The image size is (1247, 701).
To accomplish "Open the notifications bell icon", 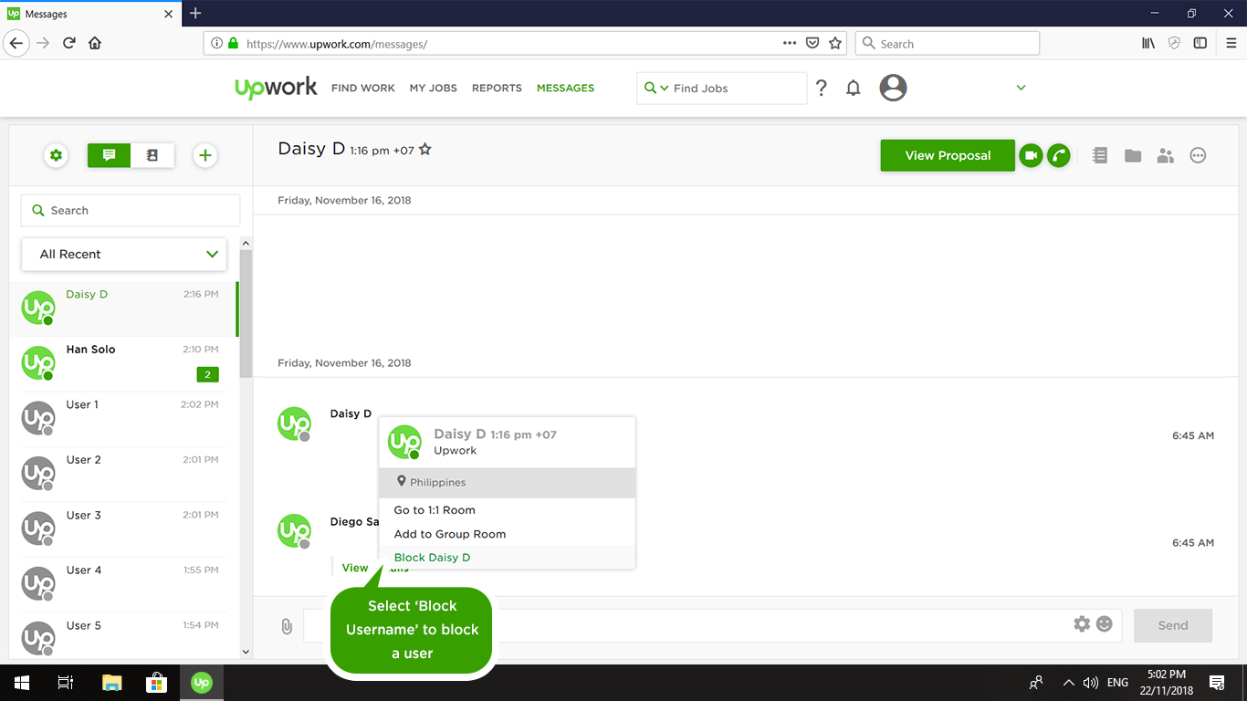I will coord(853,89).
